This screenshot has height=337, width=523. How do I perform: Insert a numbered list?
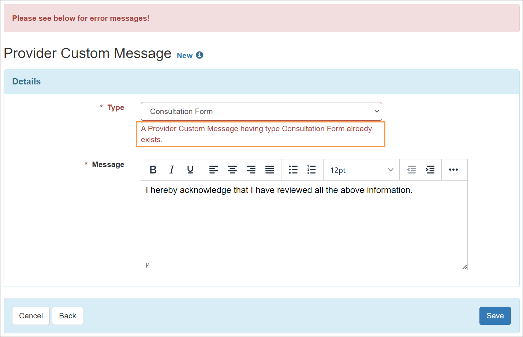tap(311, 170)
